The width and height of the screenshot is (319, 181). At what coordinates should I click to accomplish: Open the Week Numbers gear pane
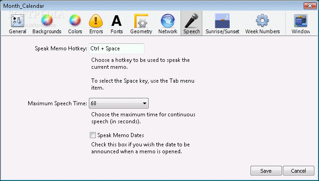coord(263,24)
